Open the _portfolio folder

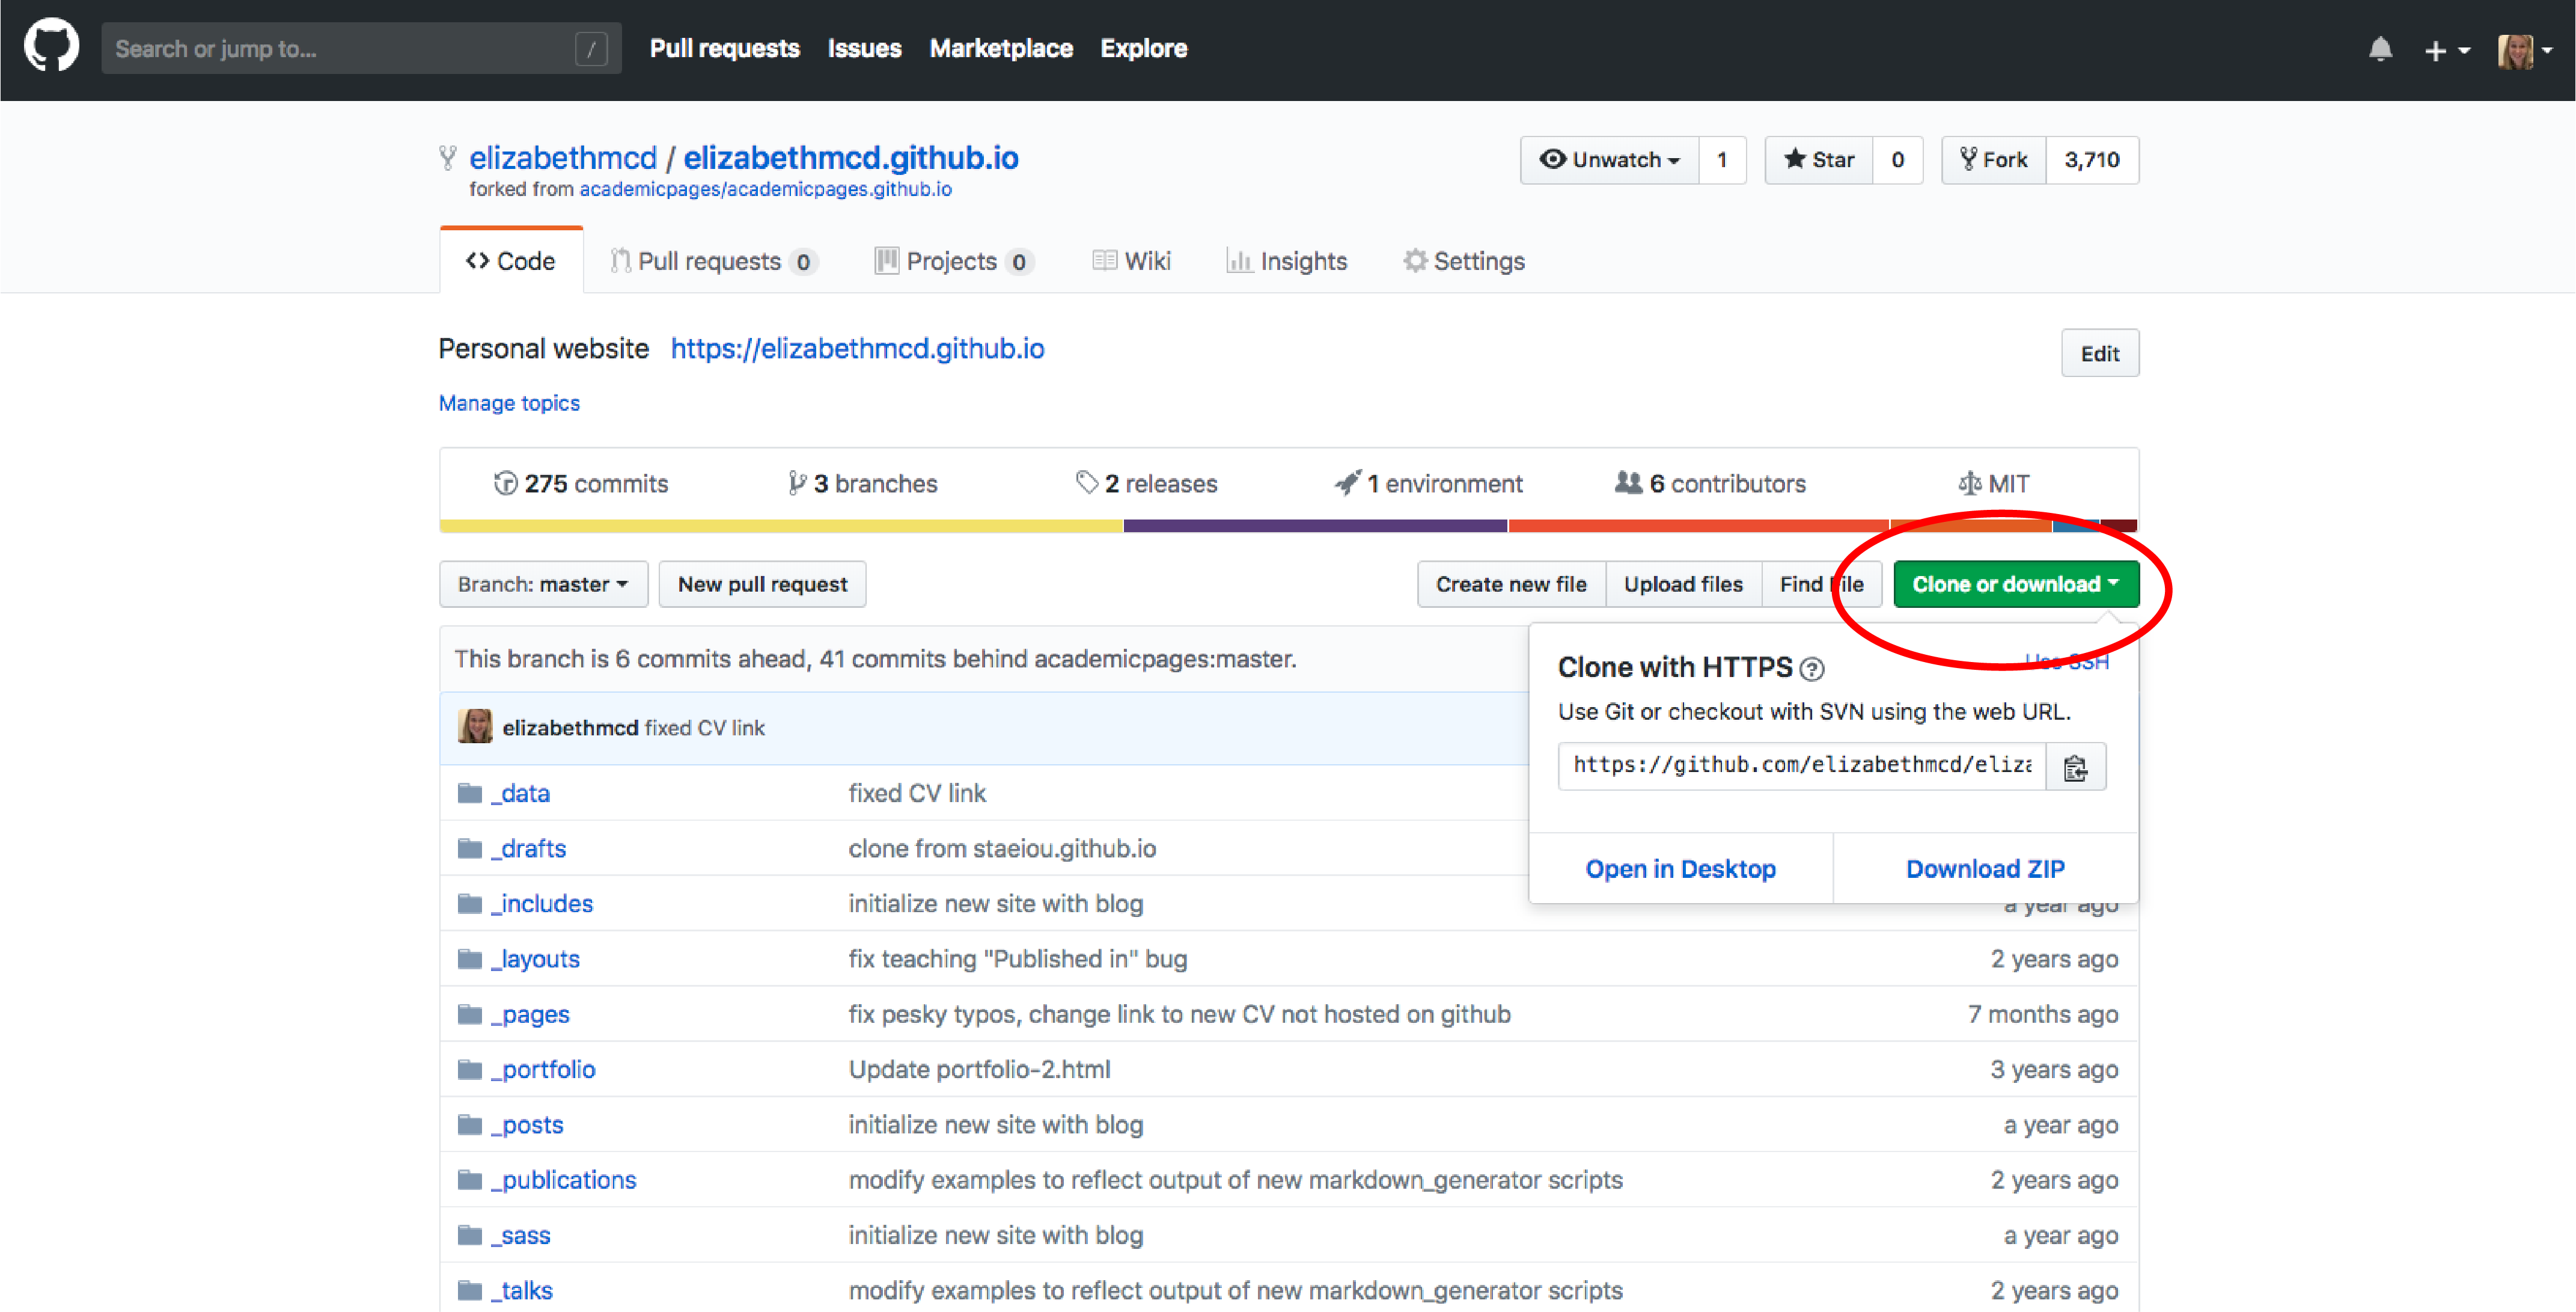tap(543, 1070)
